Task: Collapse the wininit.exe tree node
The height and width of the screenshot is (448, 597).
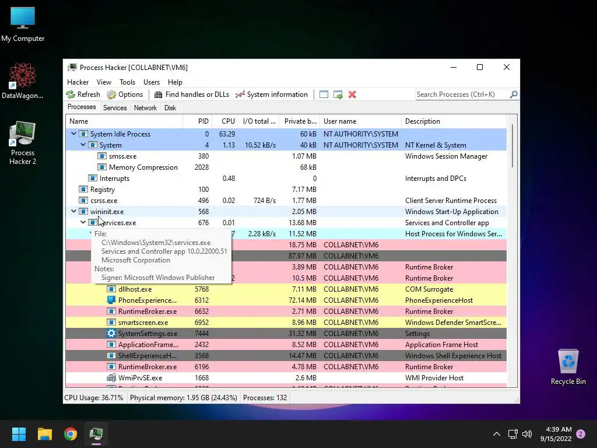Action: tap(73, 211)
